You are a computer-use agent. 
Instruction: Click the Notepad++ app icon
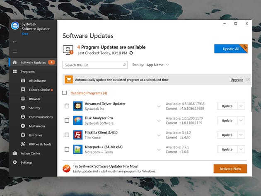pyautogui.click(x=78, y=149)
